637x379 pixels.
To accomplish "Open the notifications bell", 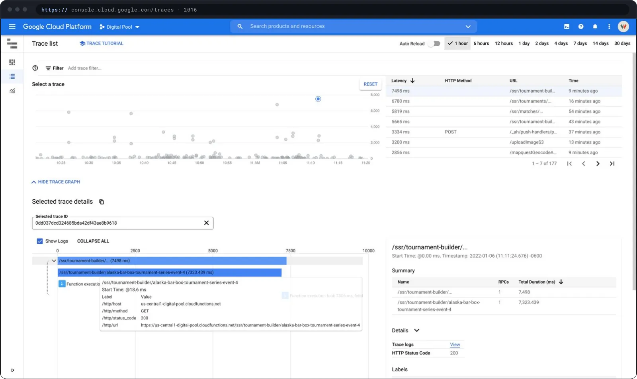I will 595,27.
